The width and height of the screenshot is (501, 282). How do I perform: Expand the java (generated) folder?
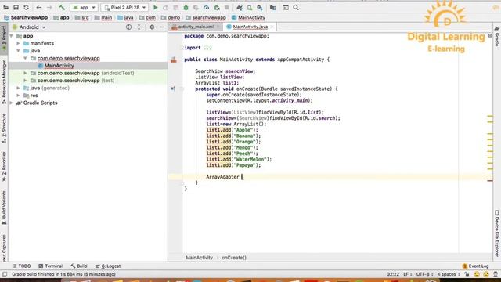[18, 88]
